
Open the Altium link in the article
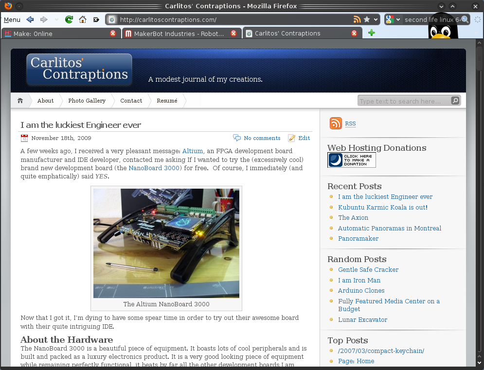[192, 151]
